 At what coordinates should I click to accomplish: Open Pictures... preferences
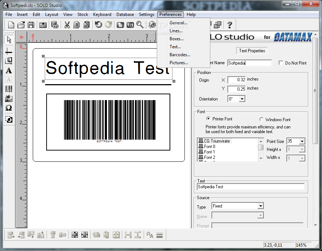[179, 63]
